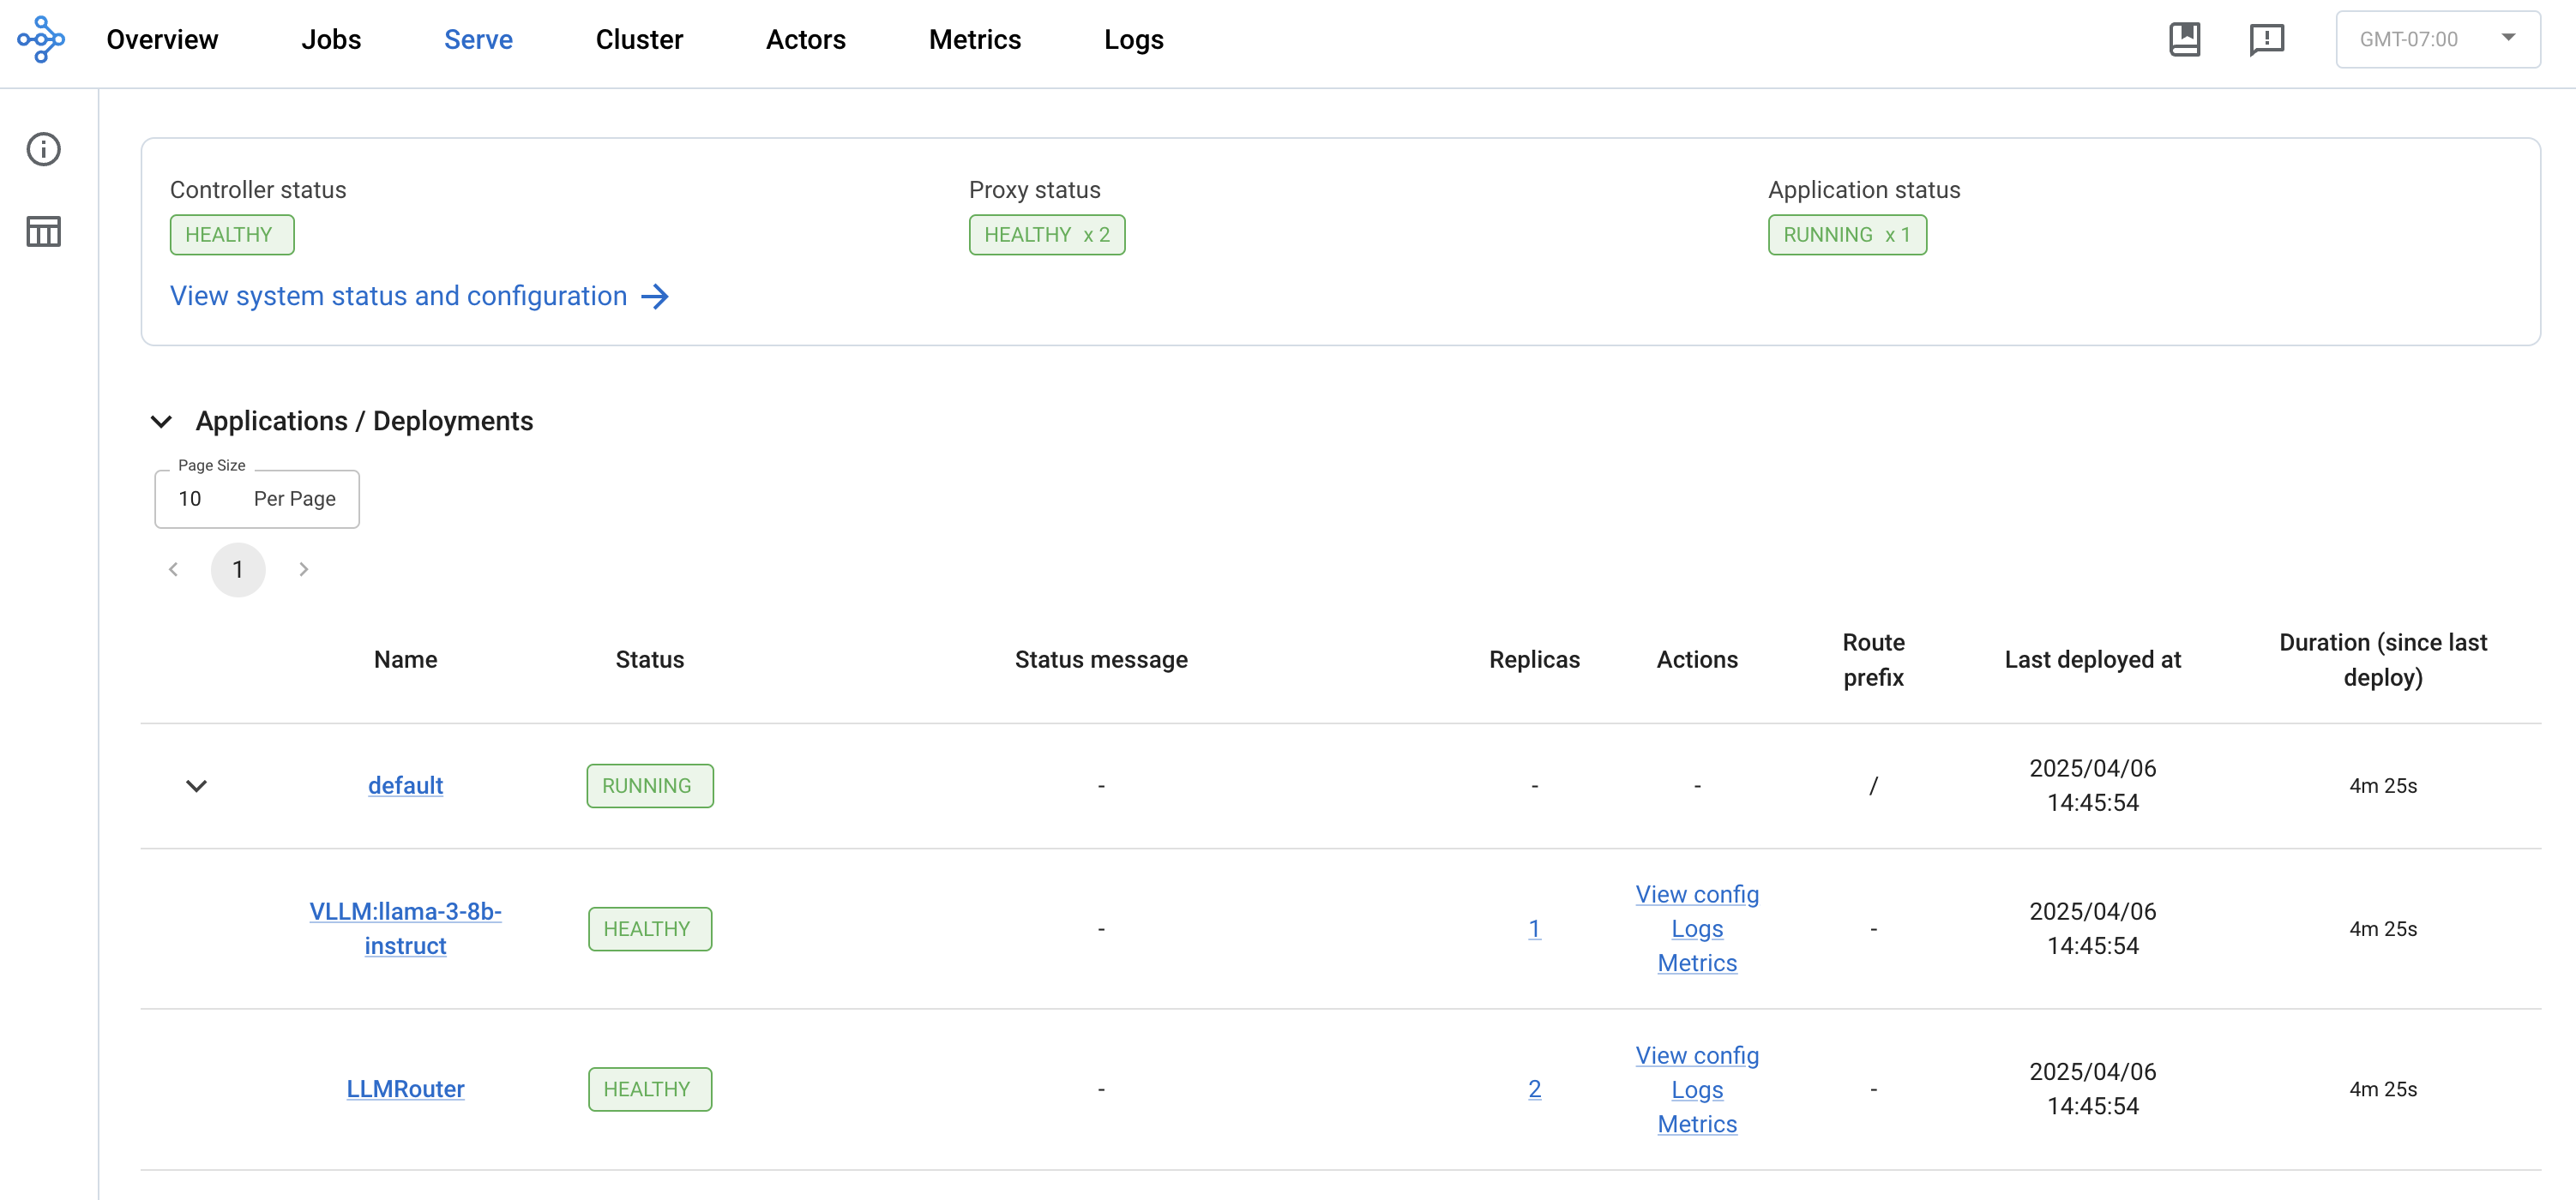View config for the LLMRouter deployment
The width and height of the screenshot is (2576, 1200).
tap(1696, 1055)
